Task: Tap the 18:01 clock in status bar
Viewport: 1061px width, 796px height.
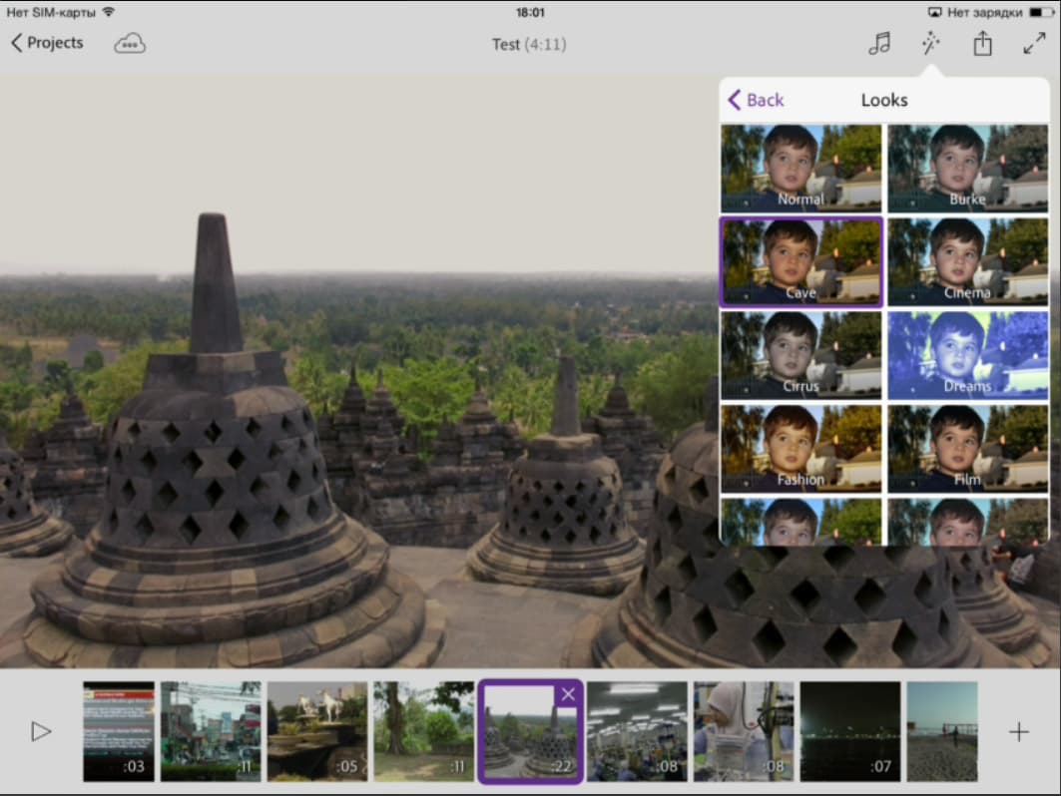Action: point(530,12)
